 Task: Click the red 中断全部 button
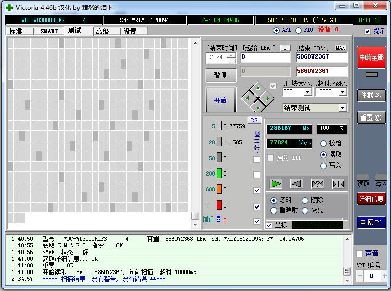coord(371,57)
